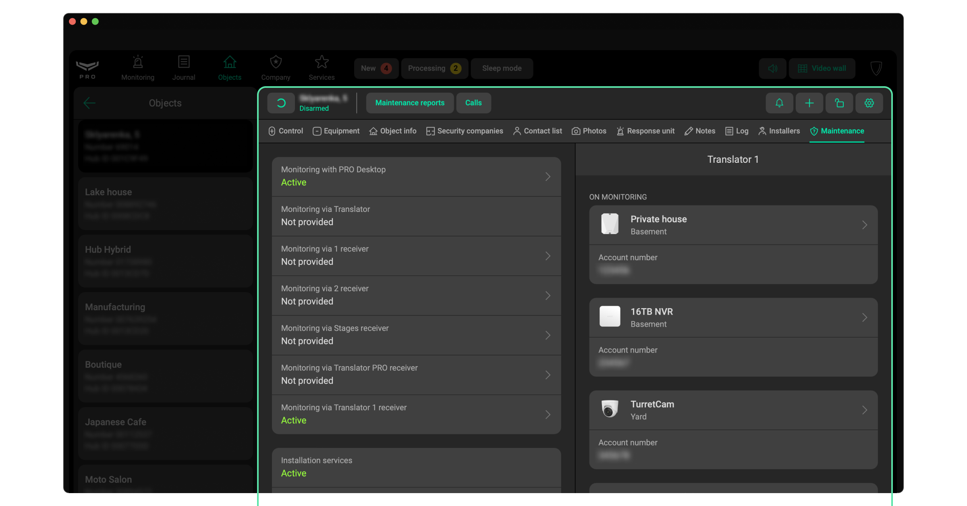Viewport: 967px width, 506px height.
Task: Switch to the Security companies tab
Action: click(465, 131)
